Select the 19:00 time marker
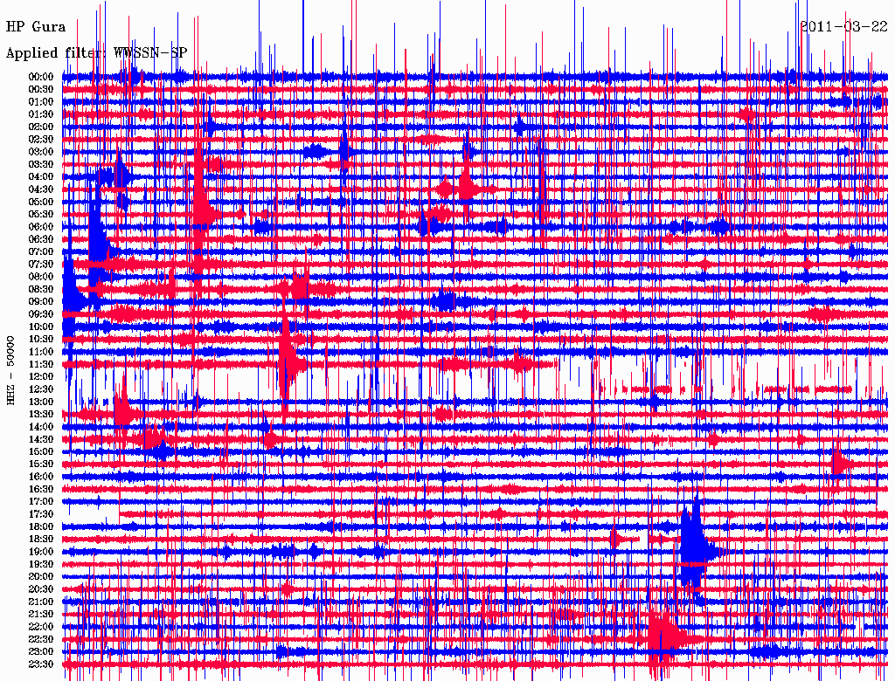Viewport: 895px width, 681px height. [x=42, y=552]
